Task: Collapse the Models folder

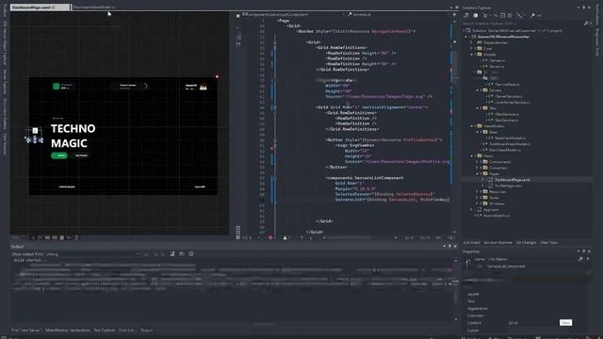Action: 471,55
